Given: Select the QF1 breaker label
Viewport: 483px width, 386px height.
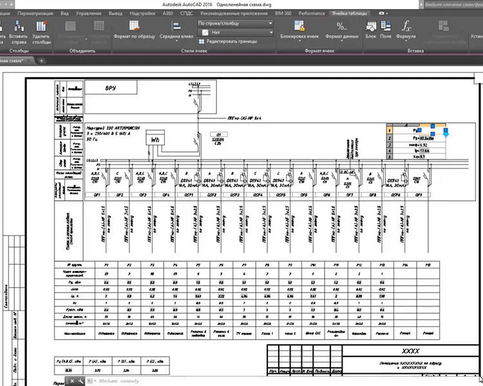Looking at the screenshot, I should point(97,194).
